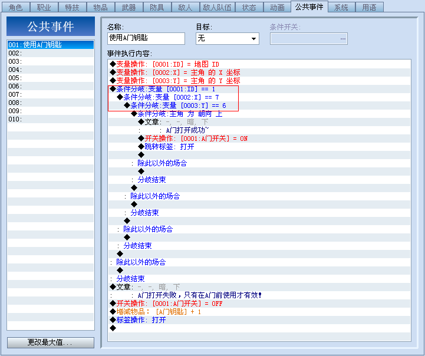425x356 pixels.
Task: Select line 变量操作 [0003:Y] 主角的Y坐标
Action: [x=259, y=81]
